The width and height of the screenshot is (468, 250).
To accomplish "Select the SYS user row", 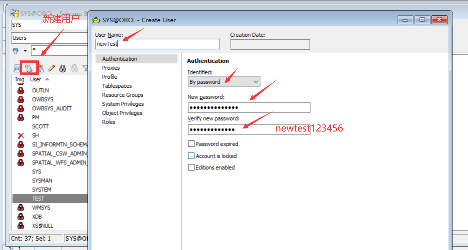I will [50, 172].
